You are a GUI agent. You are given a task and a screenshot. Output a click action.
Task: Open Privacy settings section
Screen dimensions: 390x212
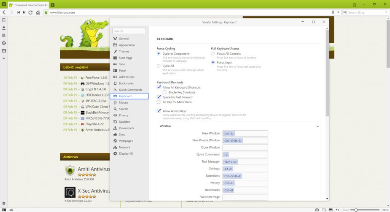tap(129, 115)
